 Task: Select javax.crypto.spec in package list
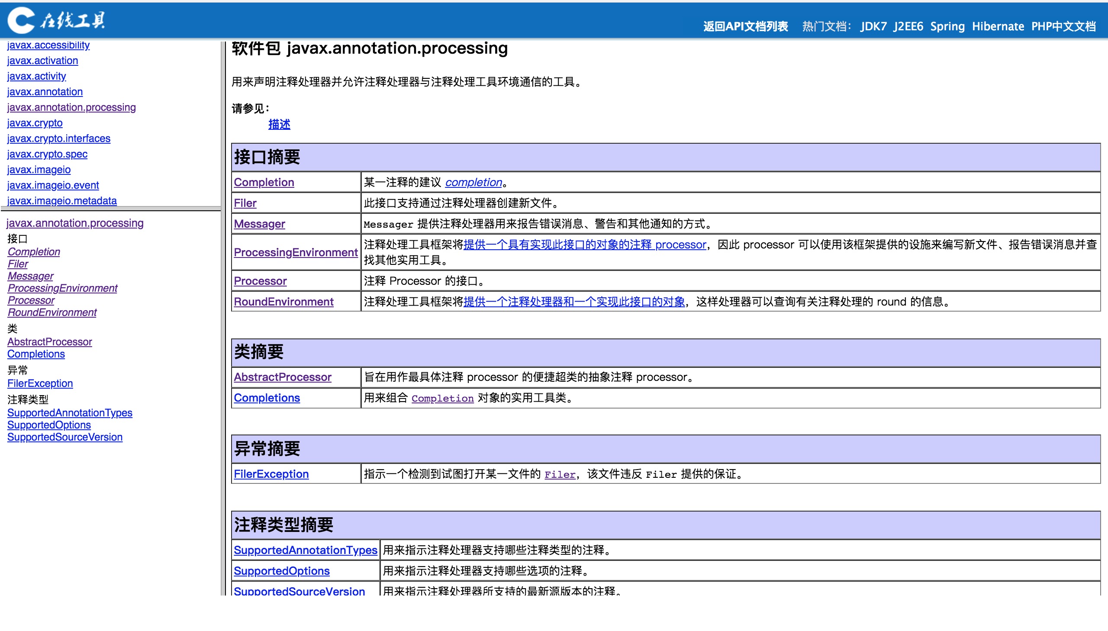(x=47, y=154)
